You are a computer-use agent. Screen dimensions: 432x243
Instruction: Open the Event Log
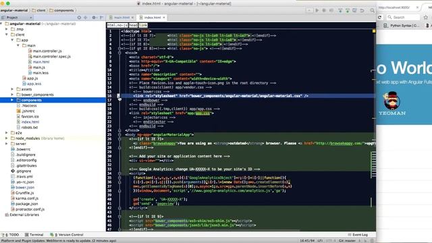point(358,235)
